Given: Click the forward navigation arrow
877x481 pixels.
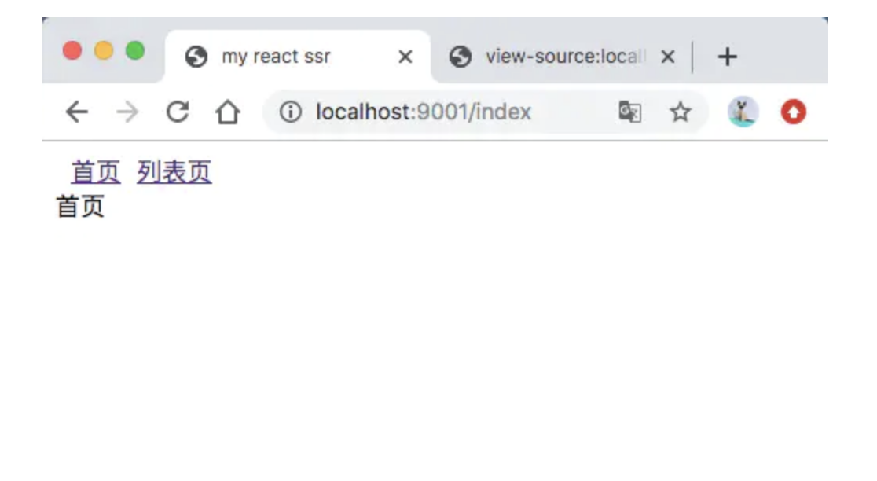Looking at the screenshot, I should [127, 112].
